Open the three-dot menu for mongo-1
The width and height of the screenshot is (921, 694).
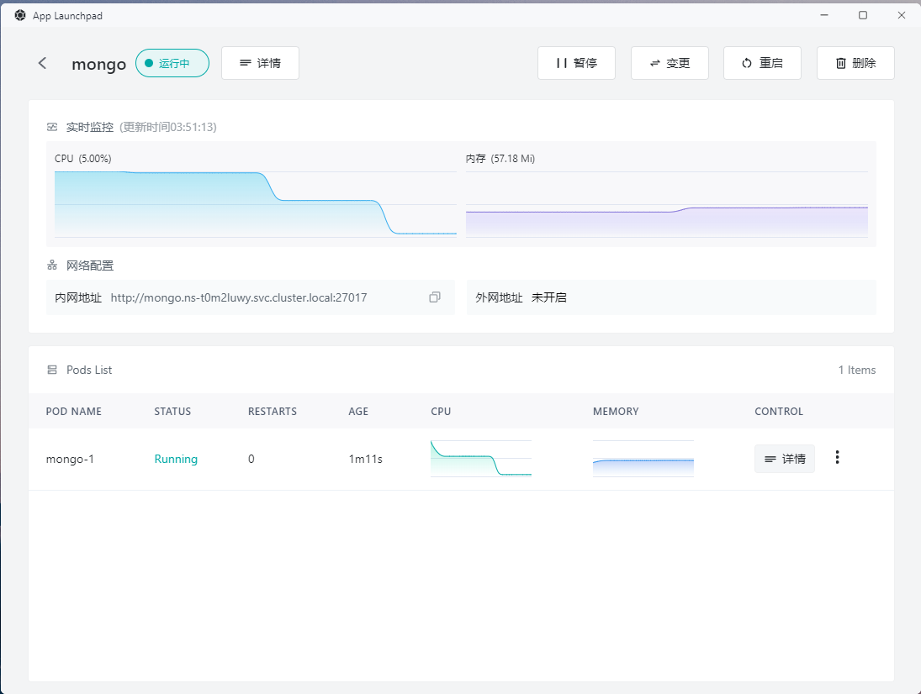point(837,458)
